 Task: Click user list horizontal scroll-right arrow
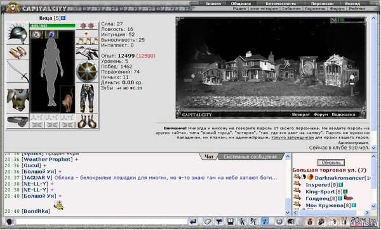367,212
